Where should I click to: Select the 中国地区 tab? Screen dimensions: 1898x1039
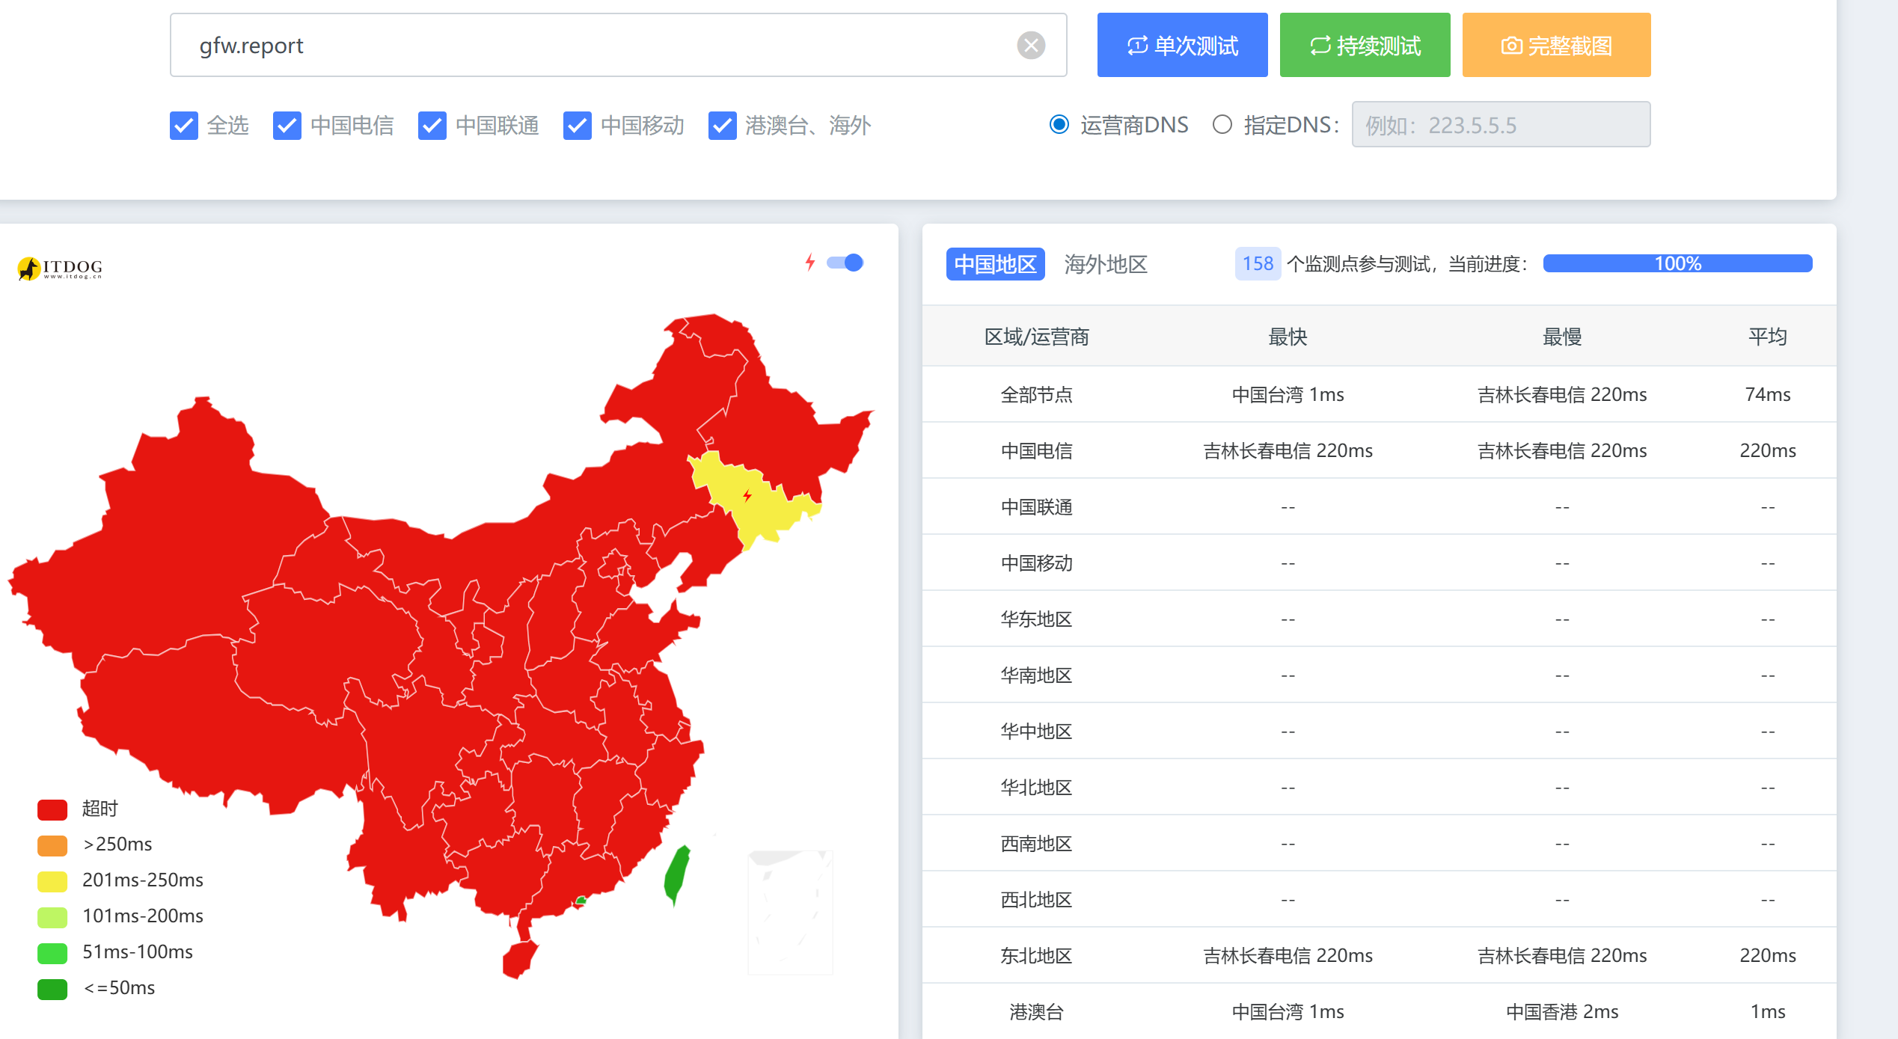coord(994,264)
